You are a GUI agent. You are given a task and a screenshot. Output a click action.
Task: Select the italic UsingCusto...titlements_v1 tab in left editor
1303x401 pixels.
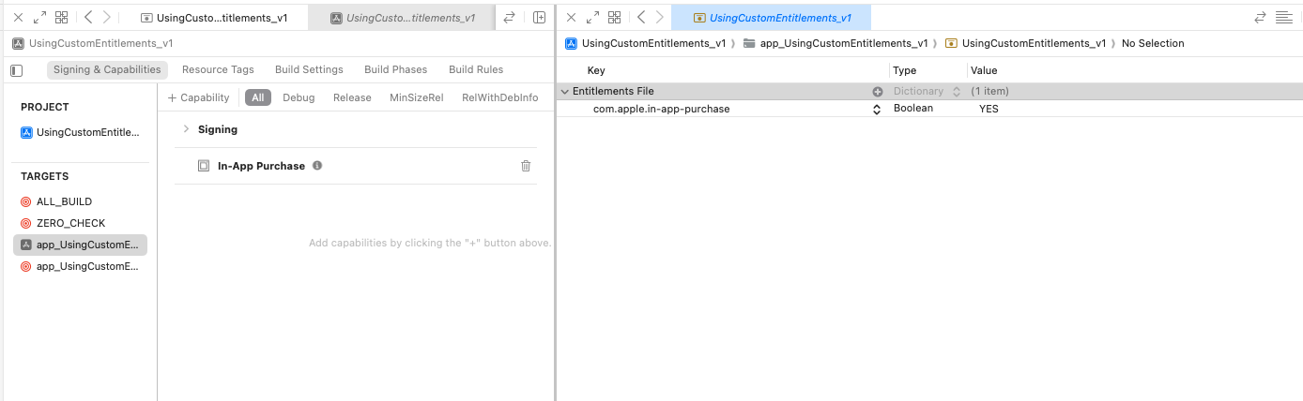[x=402, y=18]
